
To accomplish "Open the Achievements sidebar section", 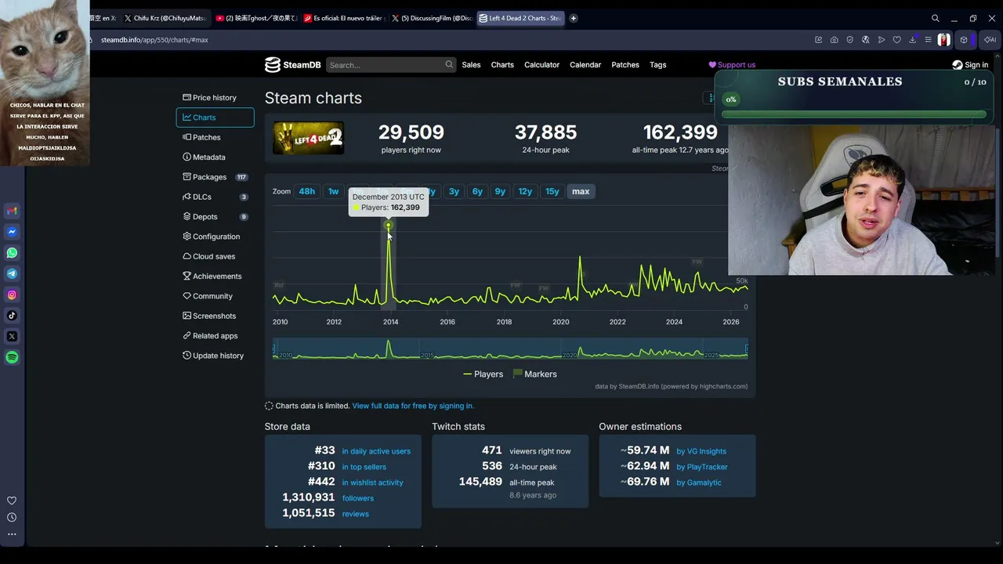I will (x=215, y=277).
